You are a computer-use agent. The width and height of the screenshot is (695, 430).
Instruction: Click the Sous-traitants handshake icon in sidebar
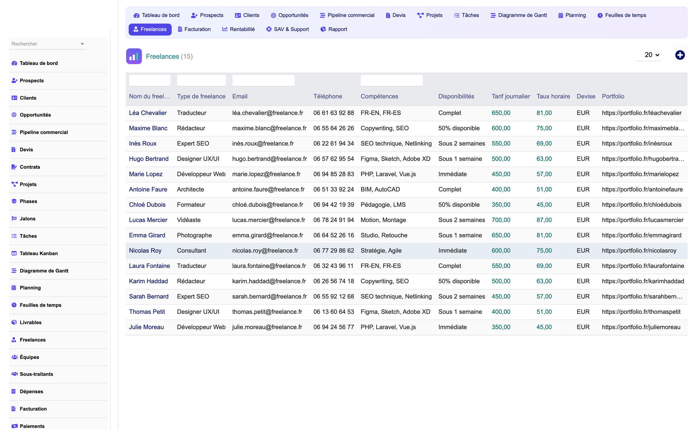click(15, 374)
